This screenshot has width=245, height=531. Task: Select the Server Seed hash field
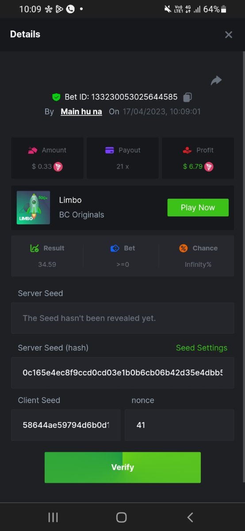click(122, 373)
